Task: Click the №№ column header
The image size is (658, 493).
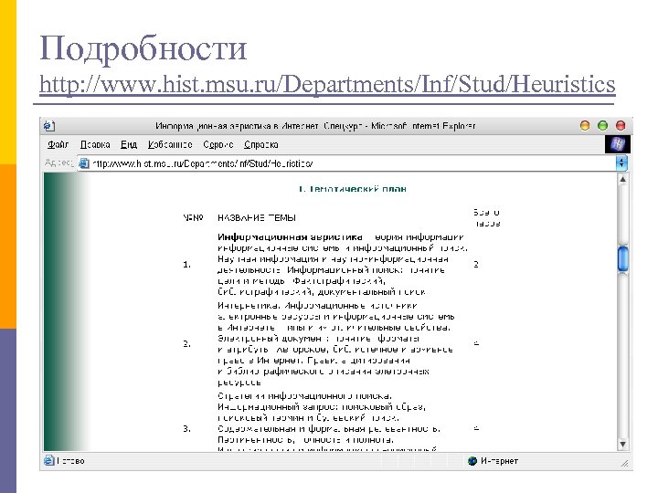Action: click(x=193, y=217)
